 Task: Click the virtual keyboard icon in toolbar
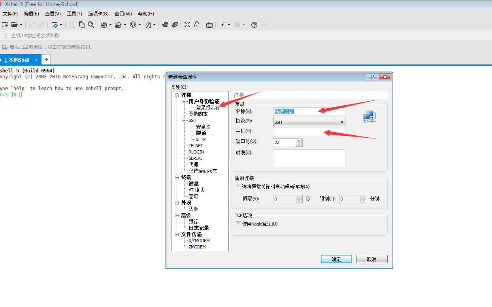pos(209,25)
